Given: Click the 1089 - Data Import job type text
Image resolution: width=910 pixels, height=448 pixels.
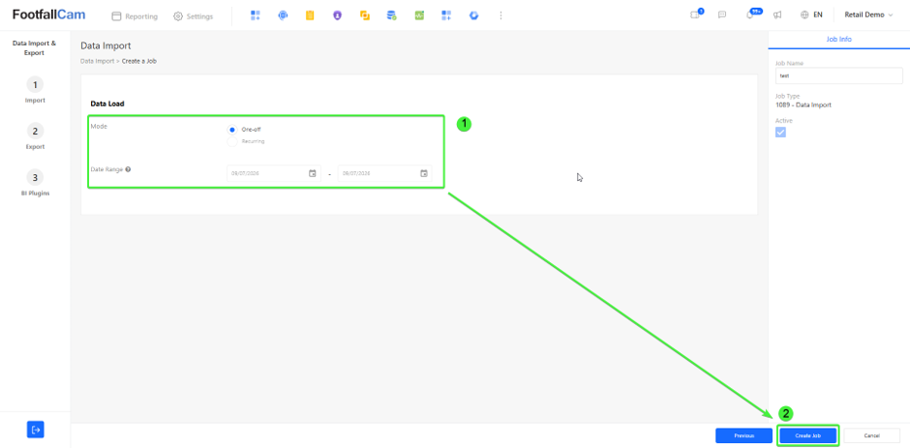Looking at the screenshot, I should 804,105.
